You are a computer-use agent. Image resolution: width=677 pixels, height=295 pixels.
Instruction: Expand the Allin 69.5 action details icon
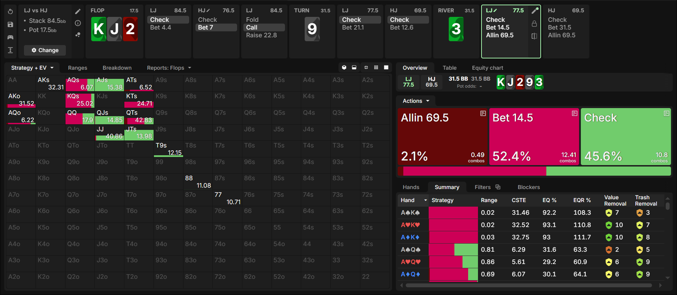click(x=483, y=113)
